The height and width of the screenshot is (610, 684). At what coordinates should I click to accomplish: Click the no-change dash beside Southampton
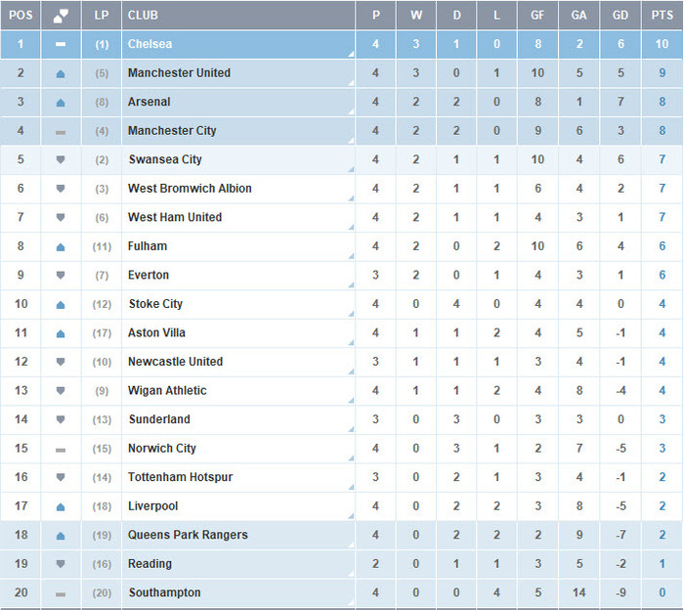click(61, 593)
